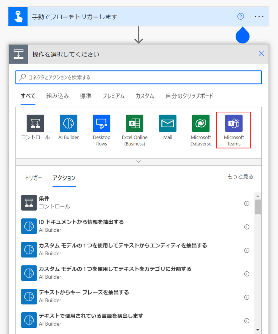Image resolution: width=278 pixels, height=334 pixels.
Task: Select the AI Builder connector icon
Action: click(x=68, y=123)
